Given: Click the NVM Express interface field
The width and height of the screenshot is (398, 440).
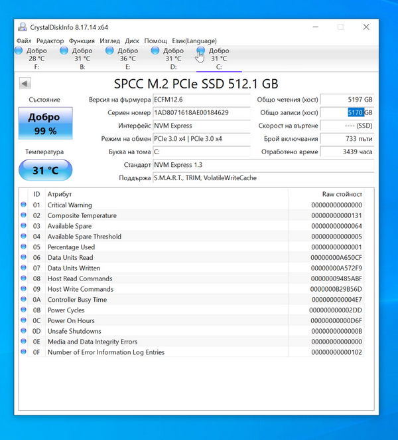Looking at the screenshot, I should click(202, 126).
